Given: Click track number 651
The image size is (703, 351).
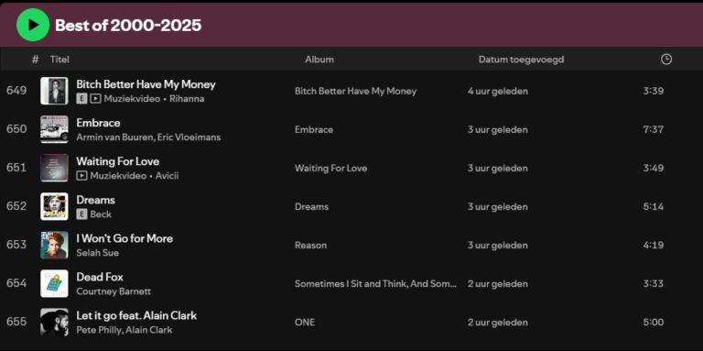Looking at the screenshot, I should point(16,168).
